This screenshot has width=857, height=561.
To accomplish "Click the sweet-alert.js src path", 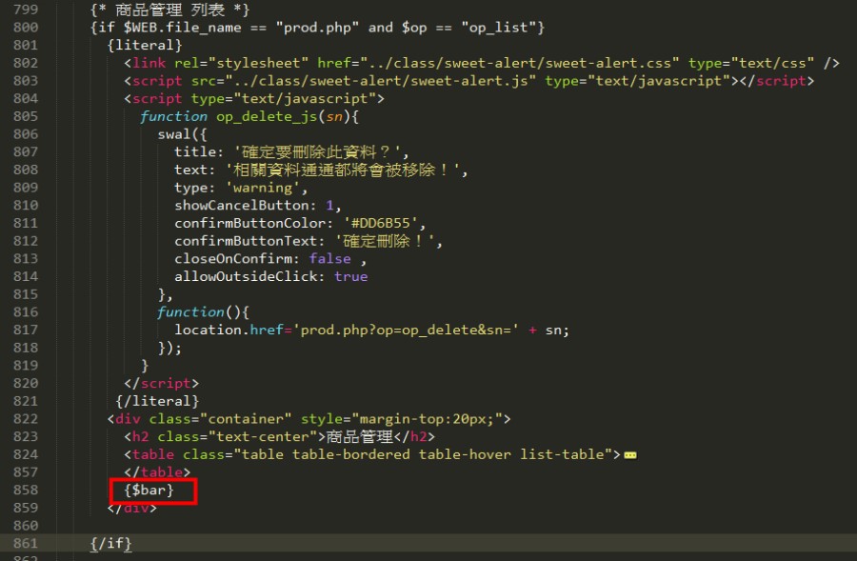I will [x=380, y=81].
